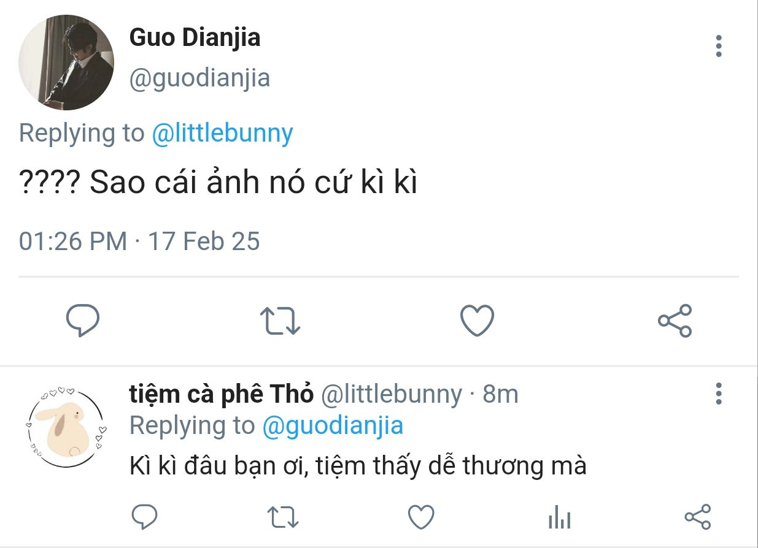Open the Guo Dianjia display name
758x548 pixels.
click(x=195, y=37)
